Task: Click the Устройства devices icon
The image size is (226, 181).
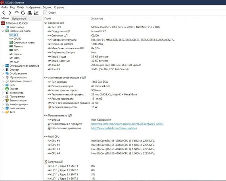Action: click(x=7, y=93)
